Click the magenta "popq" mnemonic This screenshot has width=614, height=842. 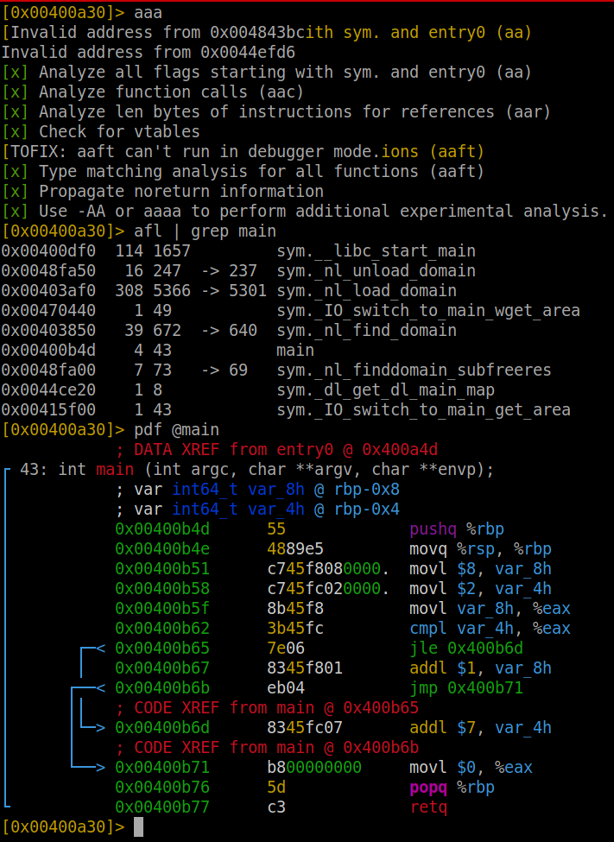point(429,788)
